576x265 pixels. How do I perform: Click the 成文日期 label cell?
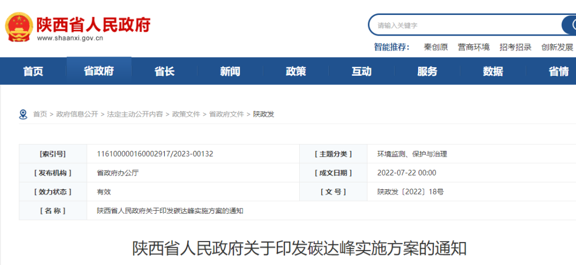click(x=333, y=173)
